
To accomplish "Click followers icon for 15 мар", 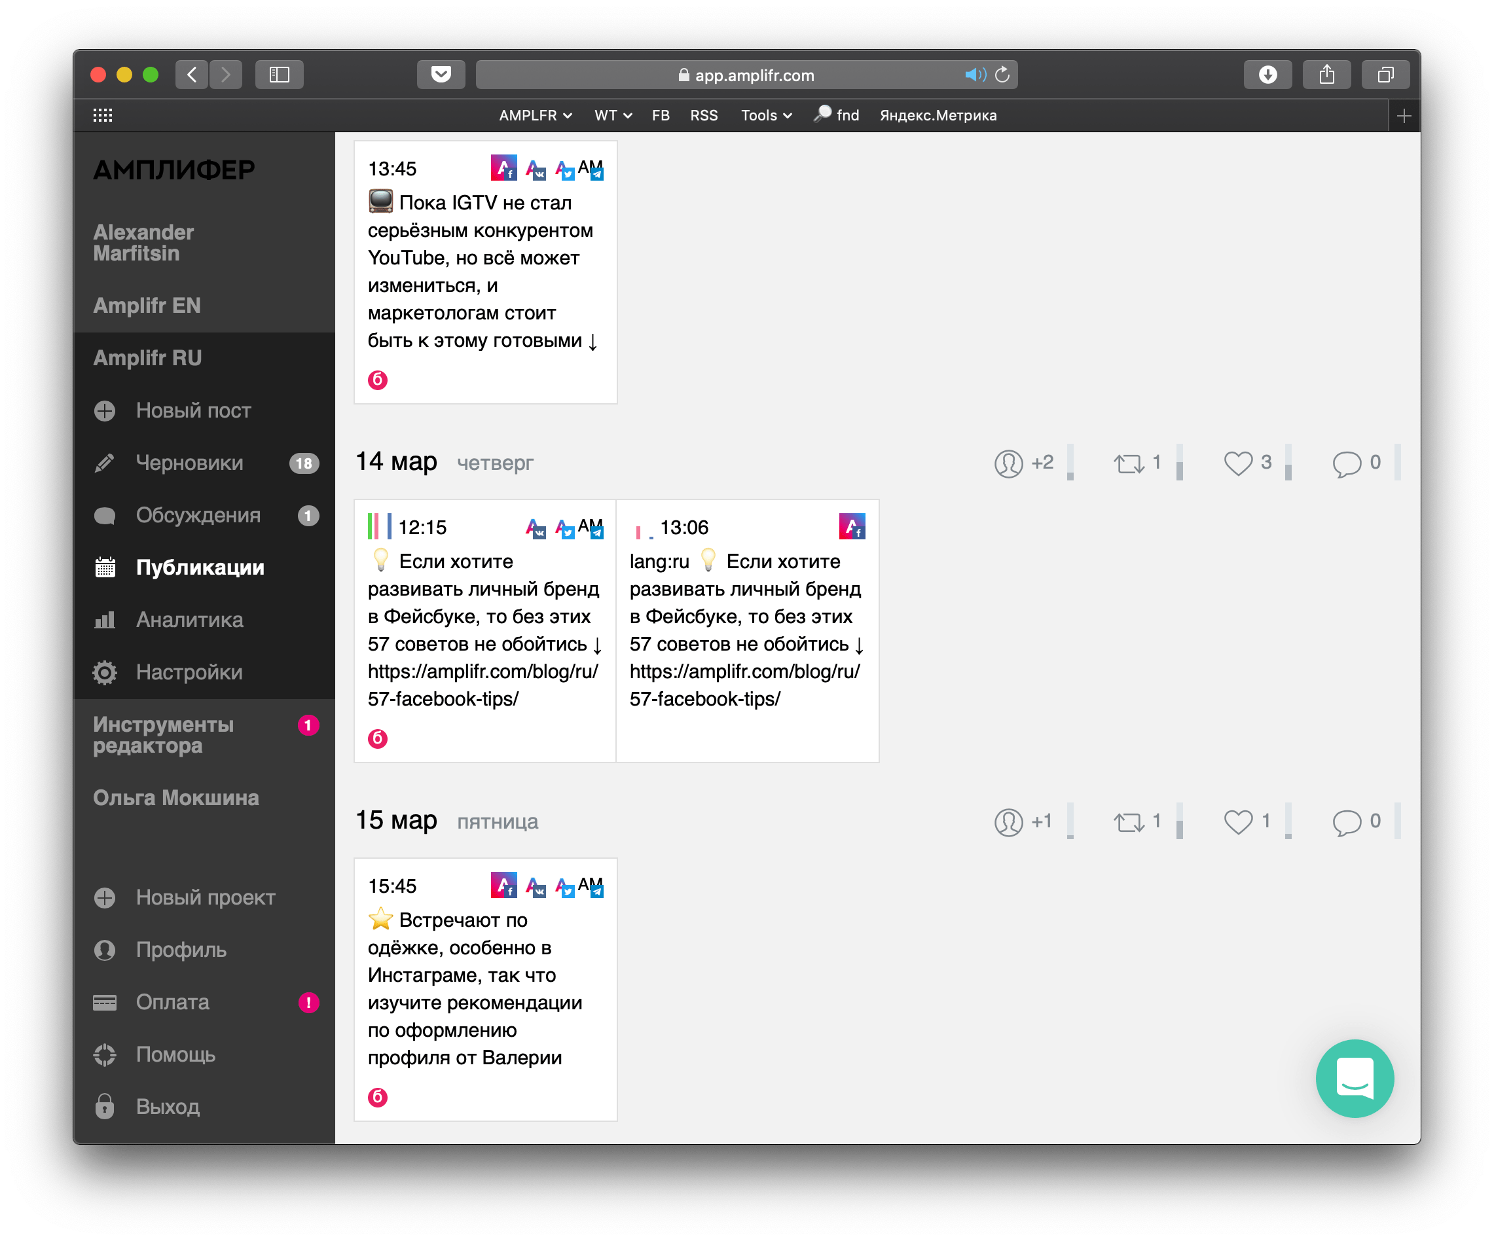I will (x=1008, y=822).
